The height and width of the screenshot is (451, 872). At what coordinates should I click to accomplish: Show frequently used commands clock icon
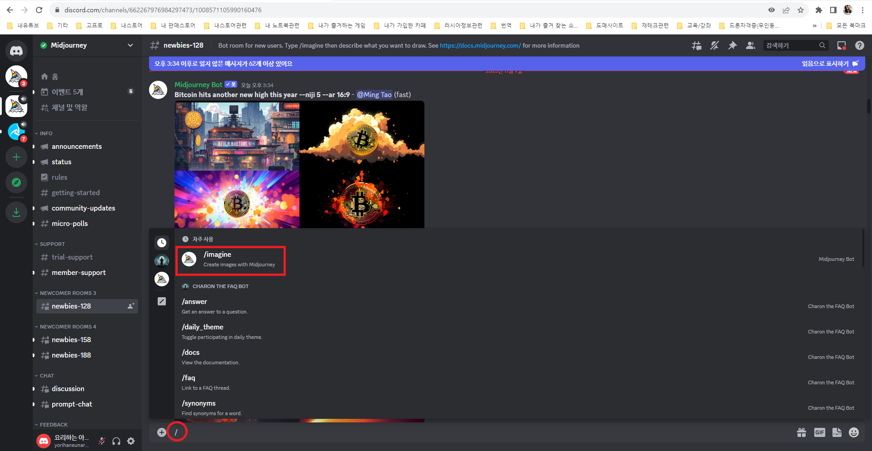(x=162, y=243)
